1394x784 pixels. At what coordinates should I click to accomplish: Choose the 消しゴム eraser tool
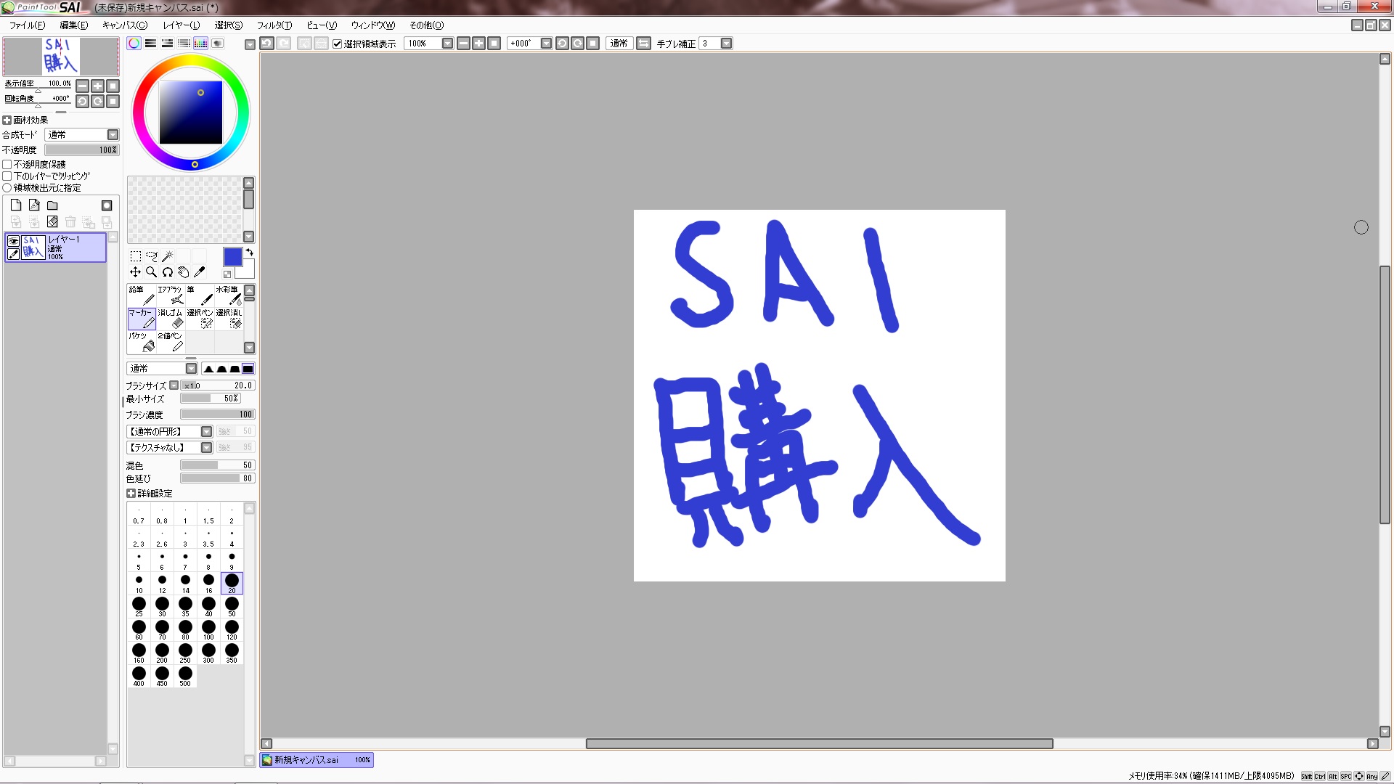click(x=171, y=319)
